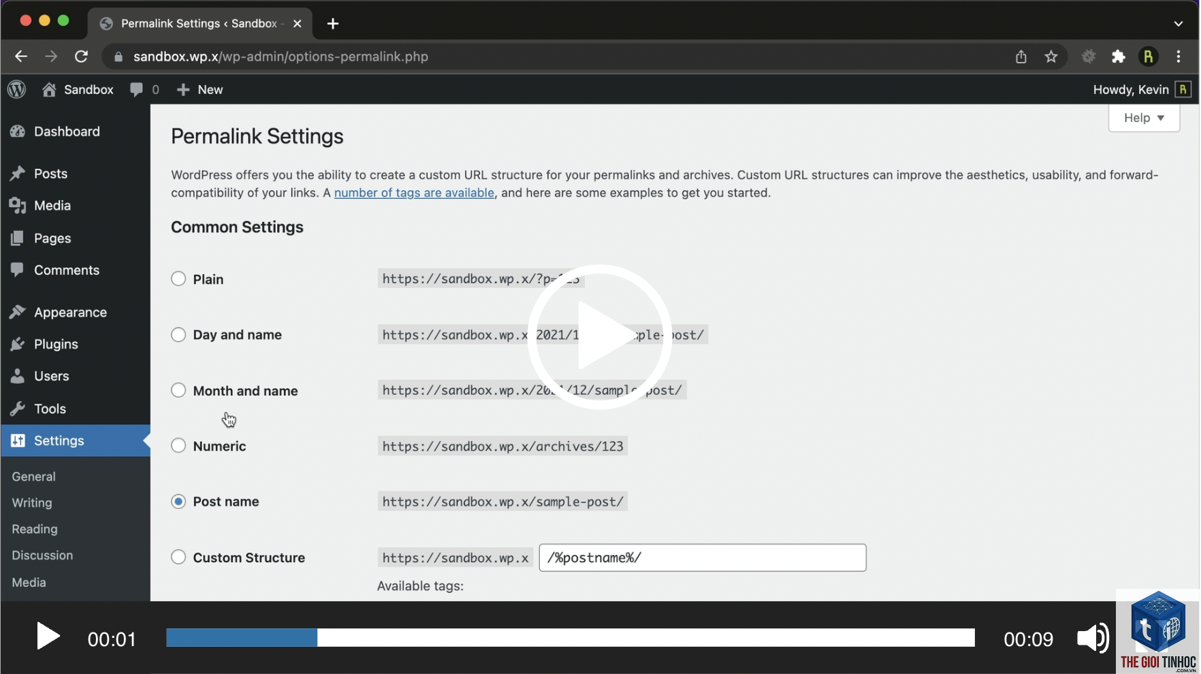The height and width of the screenshot is (674, 1201).
Task: Close the Permalink Settings tab
Action: (298, 24)
